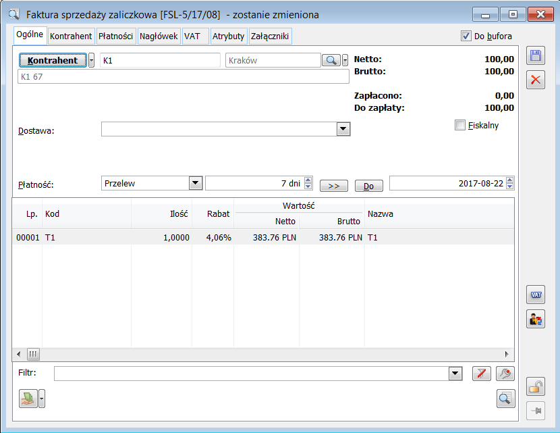Expand the Dostawa dropdown list
This screenshot has height=433, width=560.
pos(343,129)
